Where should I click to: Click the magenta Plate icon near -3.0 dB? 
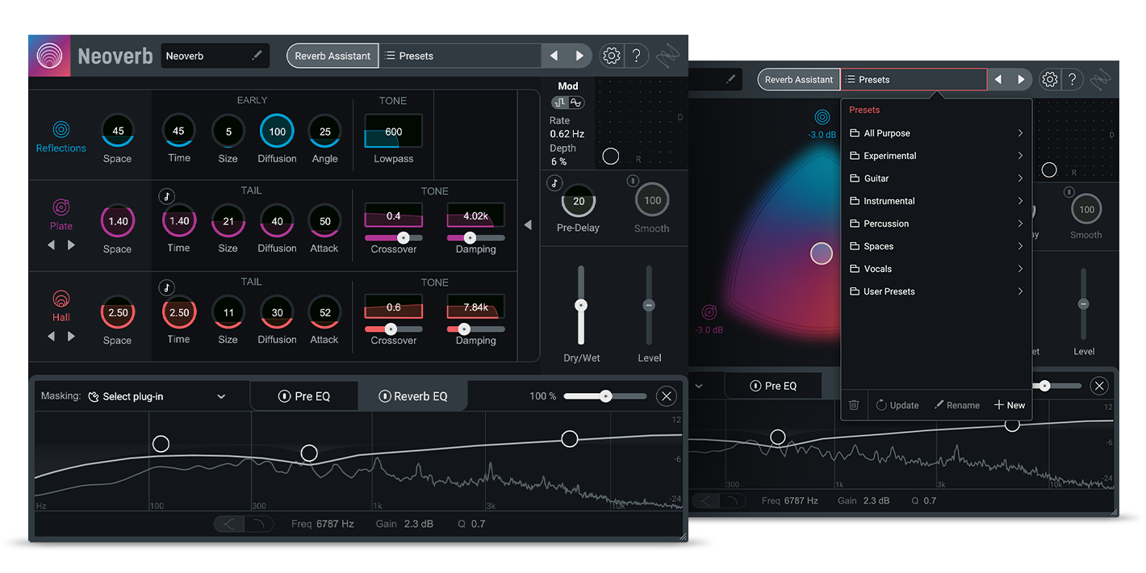pyautogui.click(x=709, y=312)
